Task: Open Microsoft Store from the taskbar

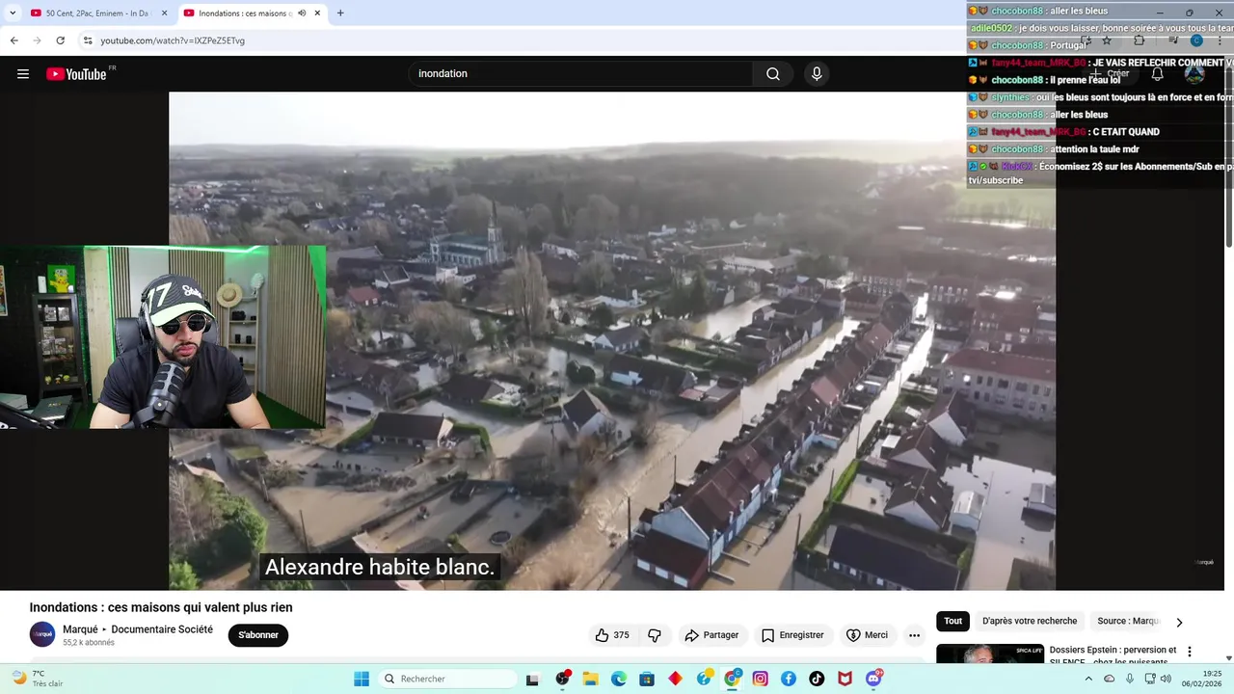Action: (x=647, y=679)
